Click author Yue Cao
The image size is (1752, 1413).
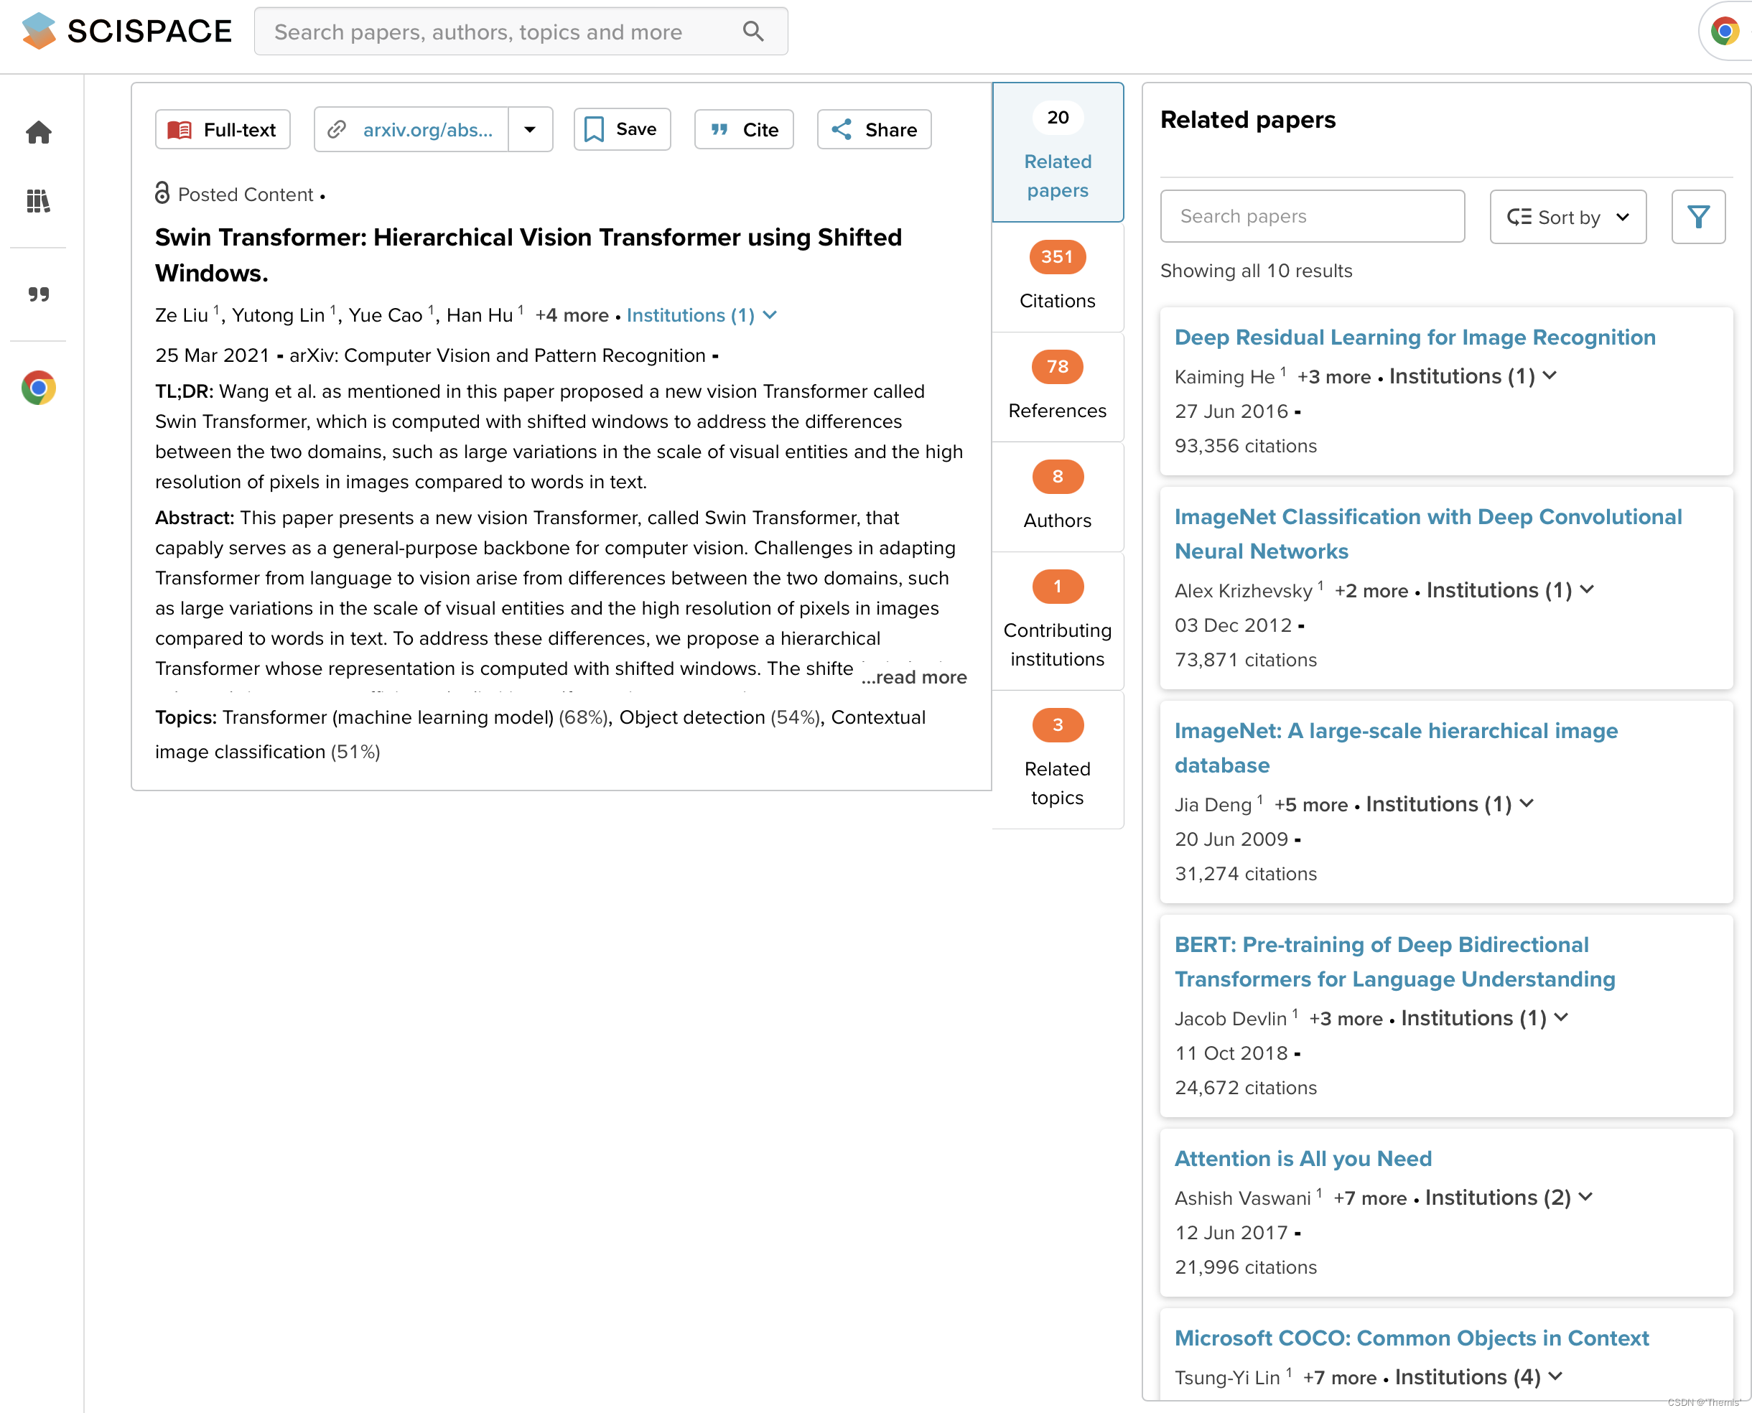coord(385,315)
